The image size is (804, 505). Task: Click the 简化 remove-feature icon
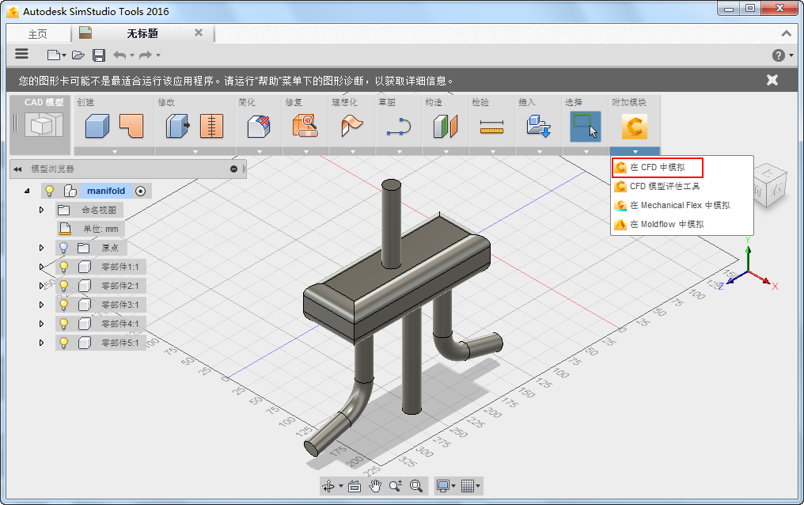259,127
